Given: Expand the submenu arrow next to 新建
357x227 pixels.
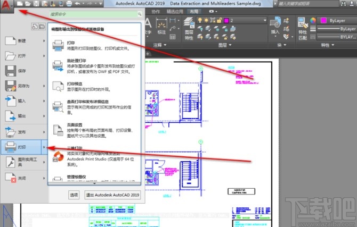Looking at the screenshot, I should (44, 41).
